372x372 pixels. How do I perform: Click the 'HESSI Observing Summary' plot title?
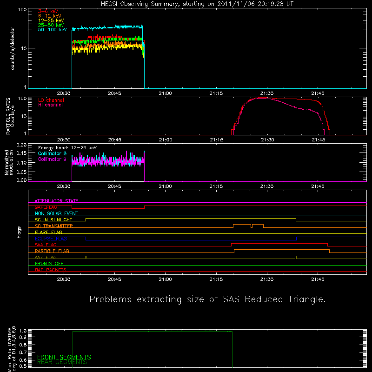[x=197, y=4]
